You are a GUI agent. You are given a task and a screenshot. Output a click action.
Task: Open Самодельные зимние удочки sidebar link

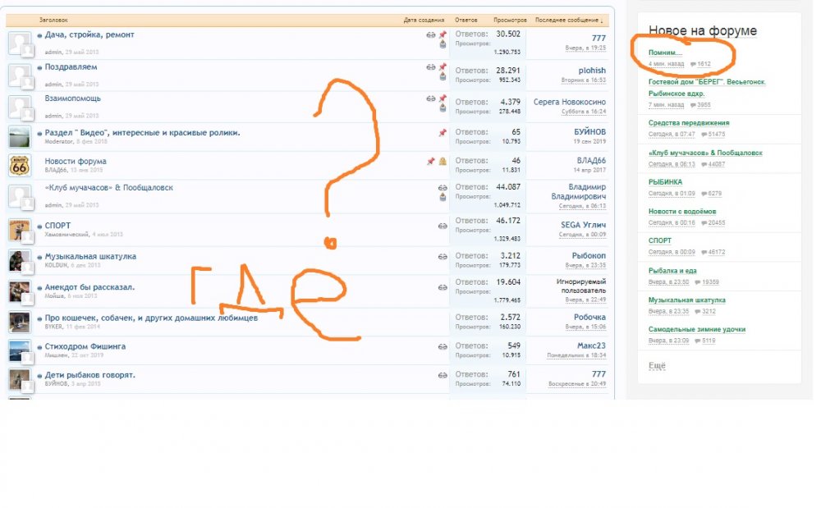click(x=697, y=329)
